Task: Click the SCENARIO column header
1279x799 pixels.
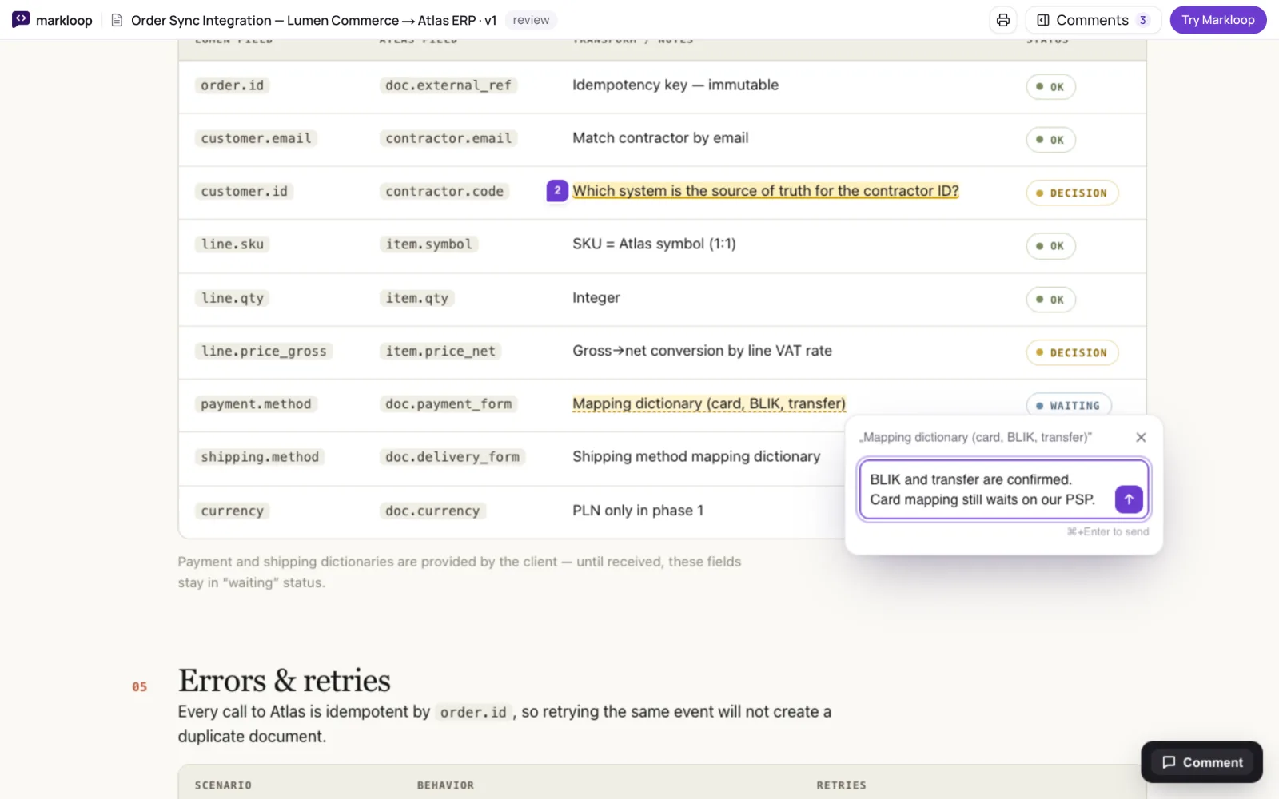Action: pos(223,785)
